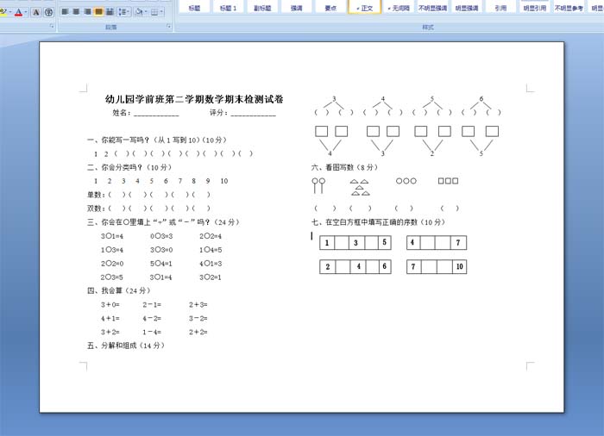Apply the 无间隔 style

[399, 7]
